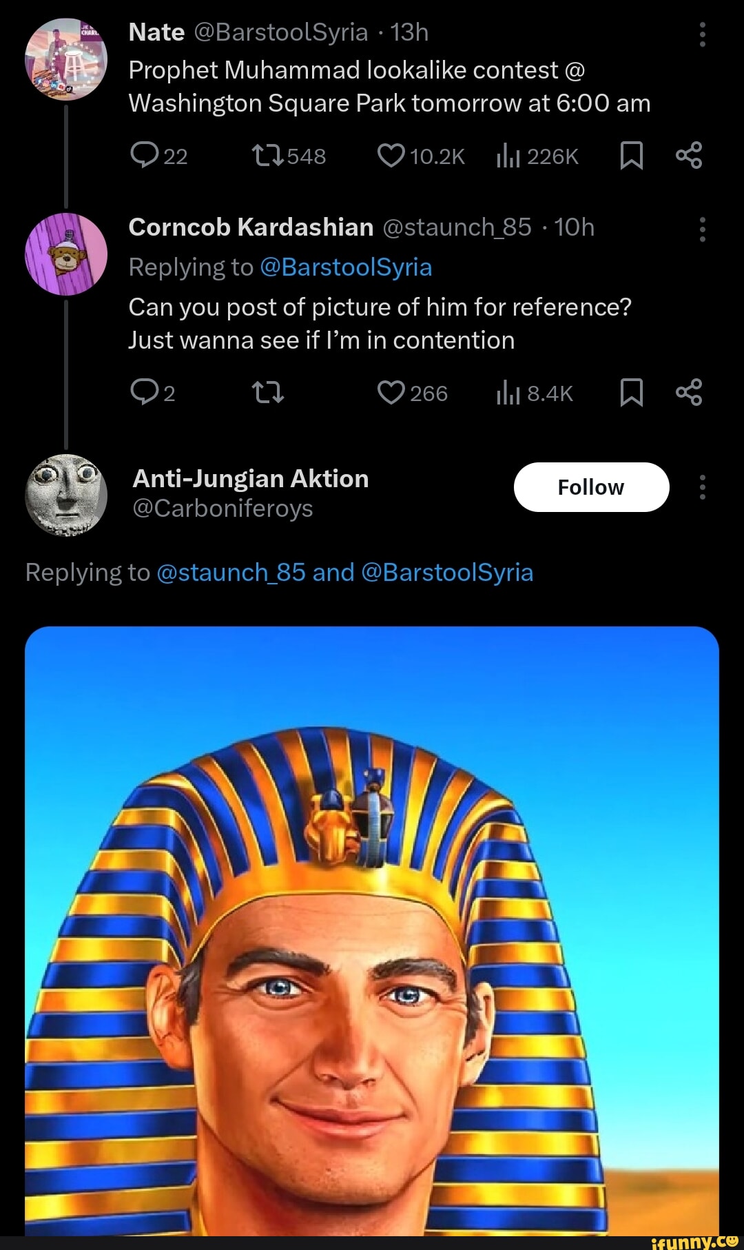Like Corncob Kardashian's reply with 266 likes

(x=391, y=393)
